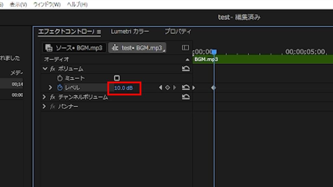333x187 pixels.
Task: Click the Level keyframe area expand arrow
Action: (x=194, y=88)
